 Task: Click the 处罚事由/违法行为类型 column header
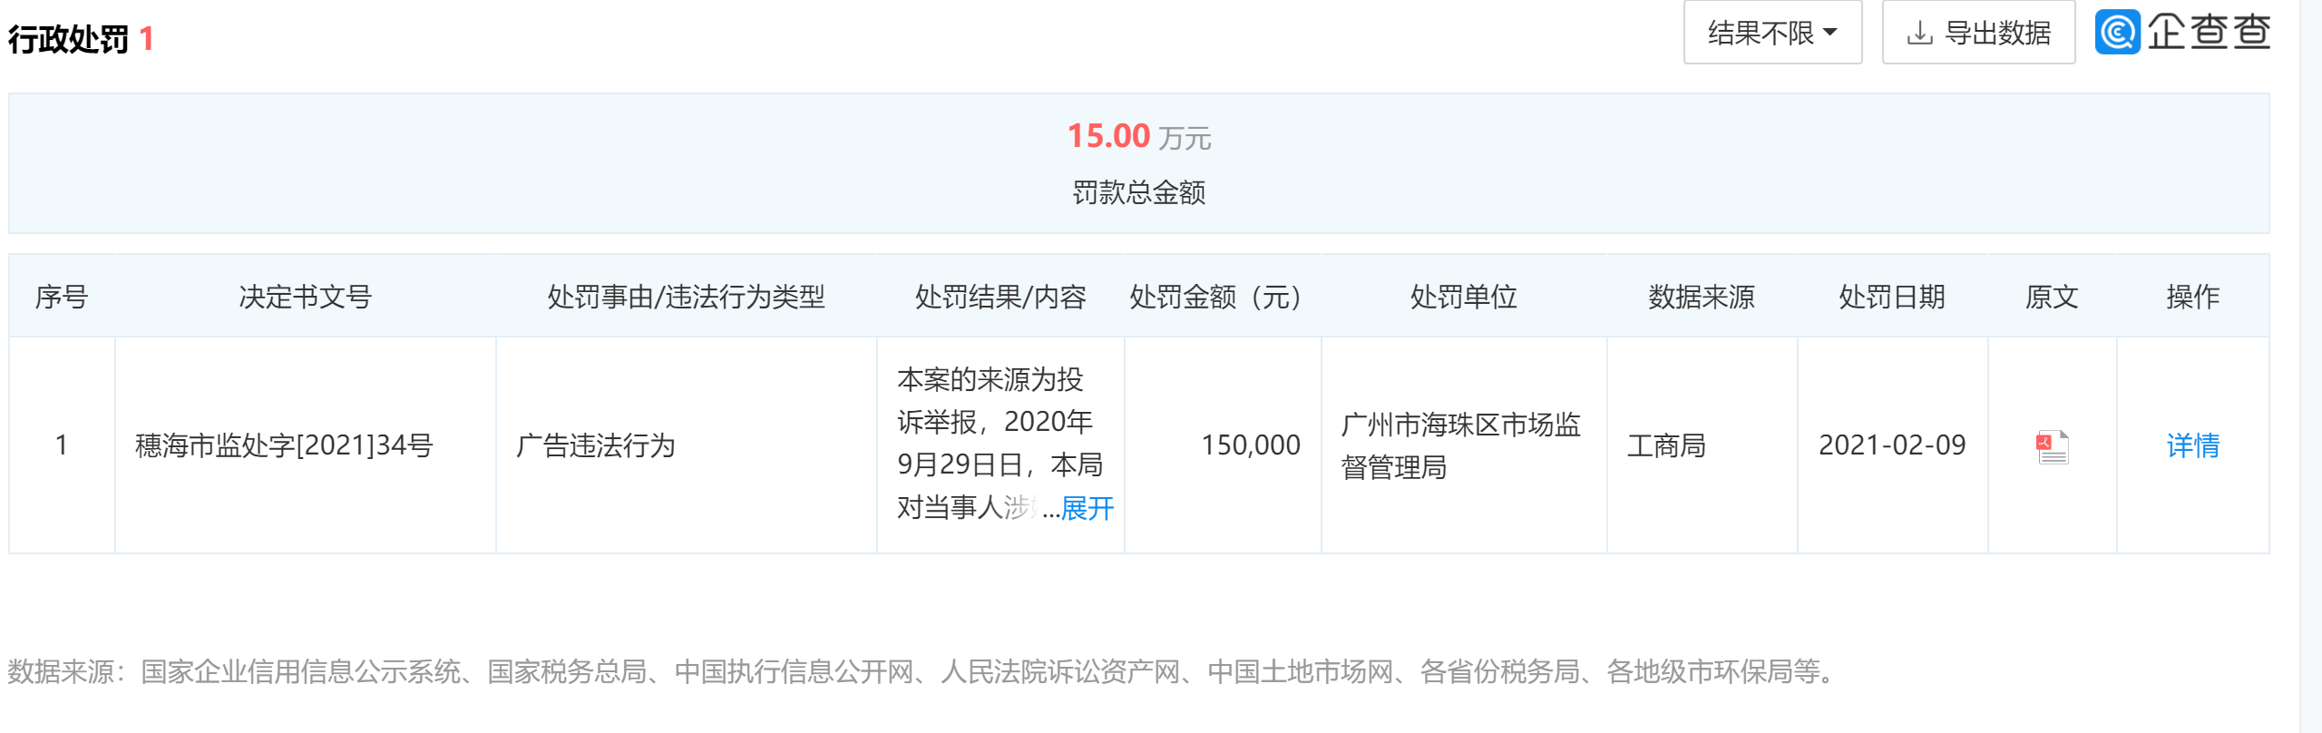coord(686,297)
